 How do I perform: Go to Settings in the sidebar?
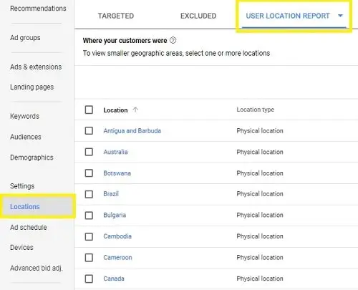click(x=22, y=186)
